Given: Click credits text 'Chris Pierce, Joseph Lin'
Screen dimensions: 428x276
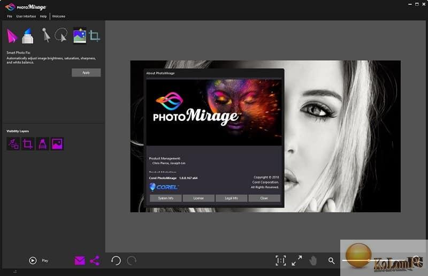Looking at the screenshot, I should click(169, 163).
